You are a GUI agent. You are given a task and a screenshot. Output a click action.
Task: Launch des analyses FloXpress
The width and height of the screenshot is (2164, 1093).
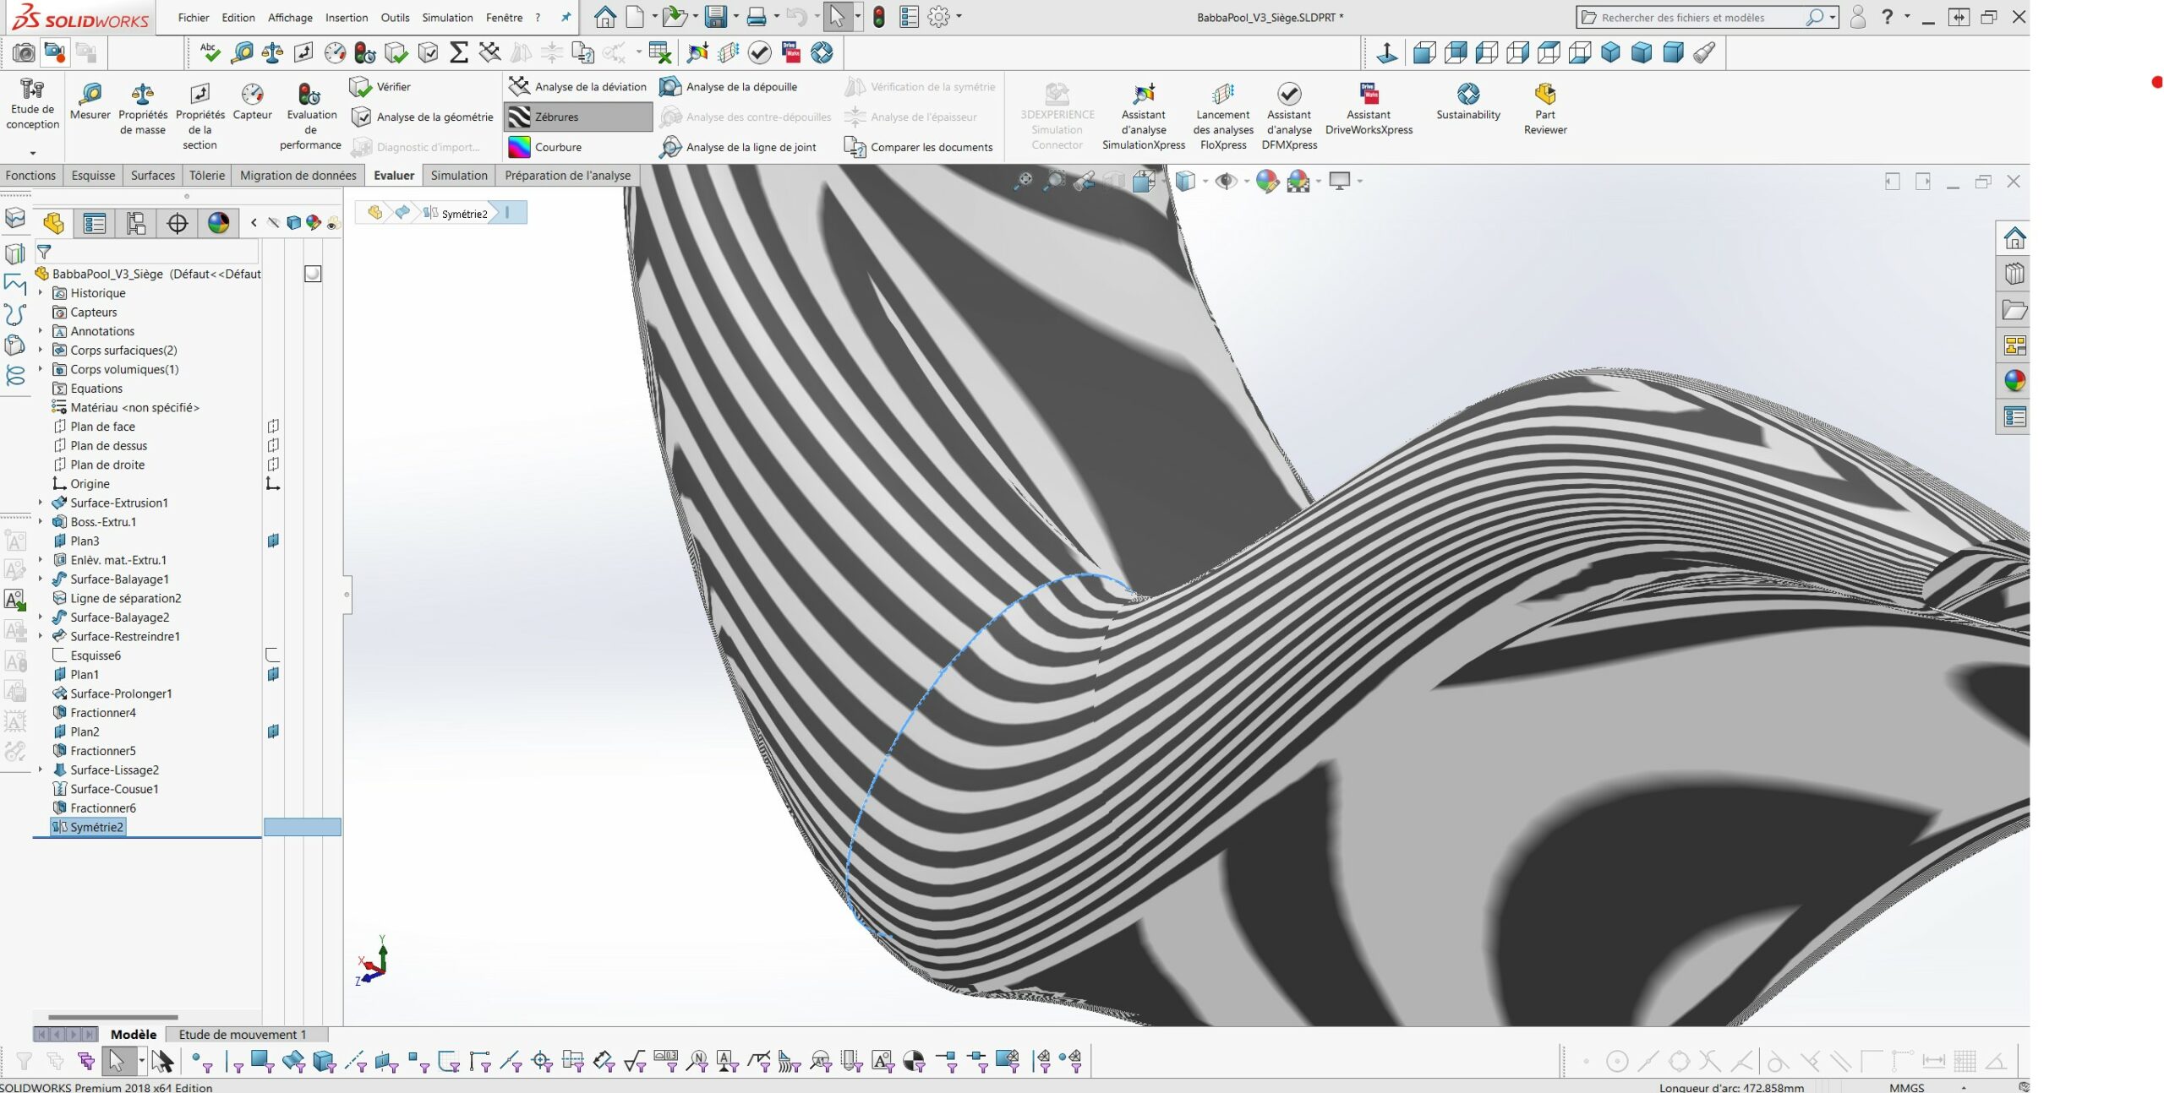[1223, 117]
